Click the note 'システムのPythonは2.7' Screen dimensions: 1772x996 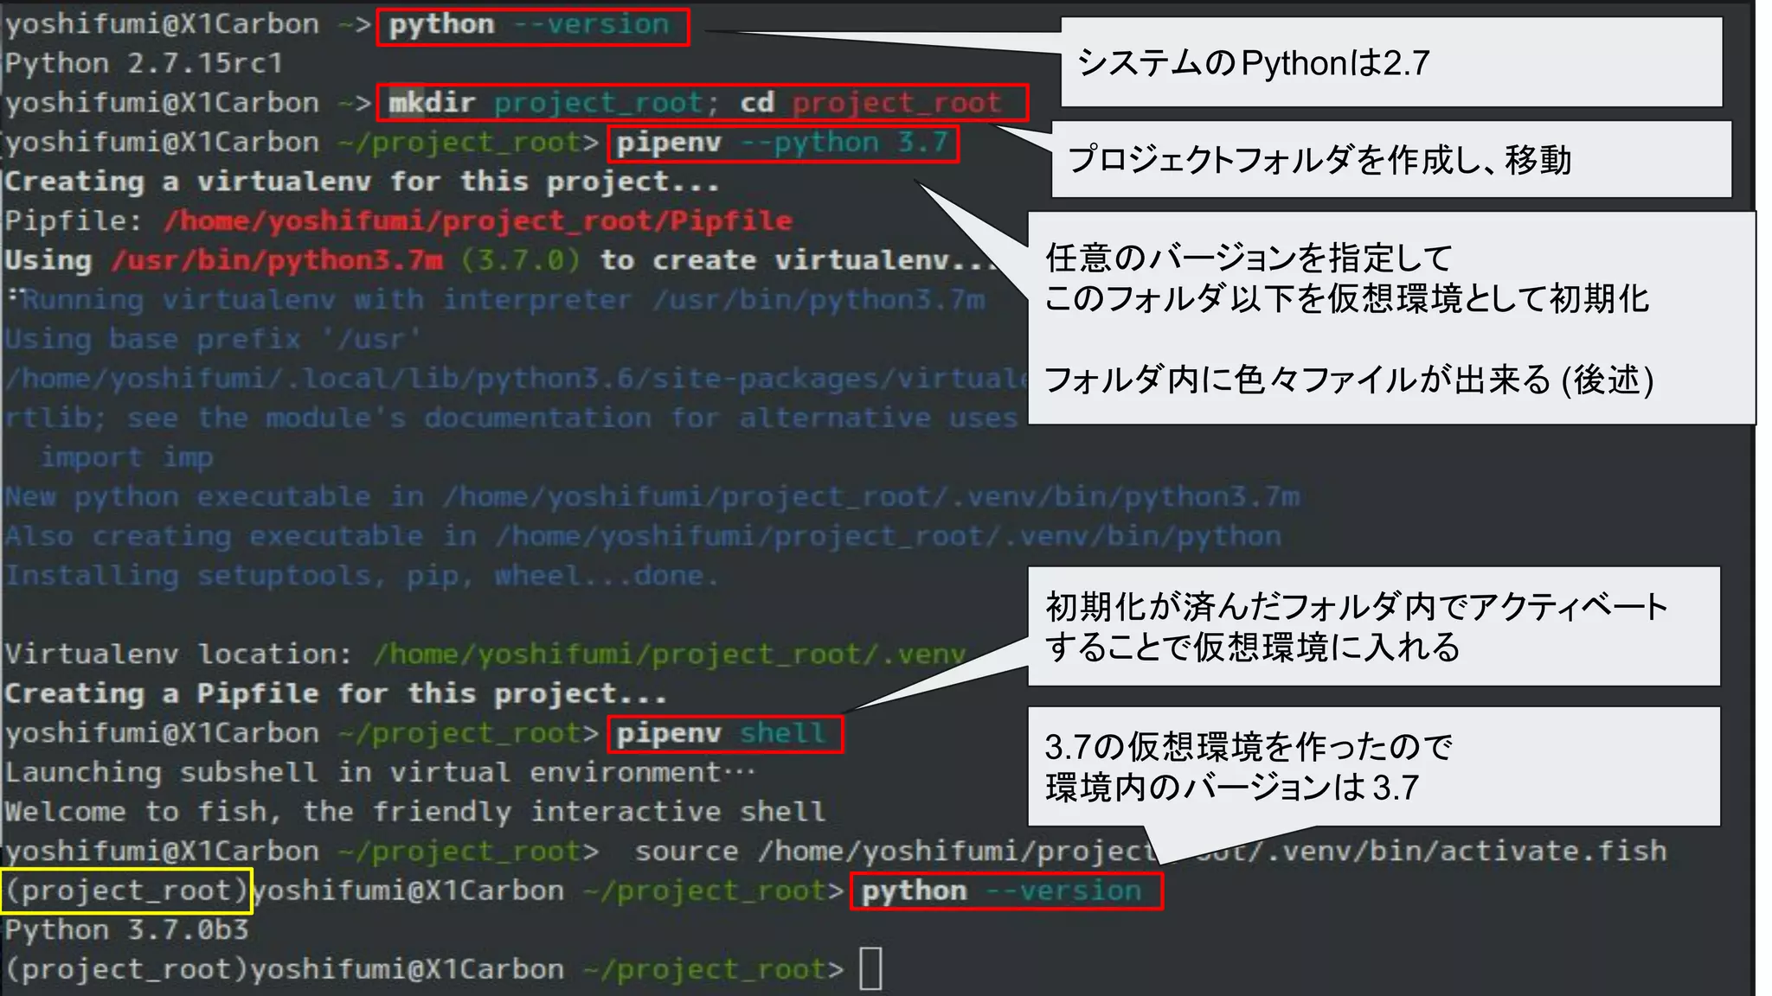pyautogui.click(x=1253, y=63)
